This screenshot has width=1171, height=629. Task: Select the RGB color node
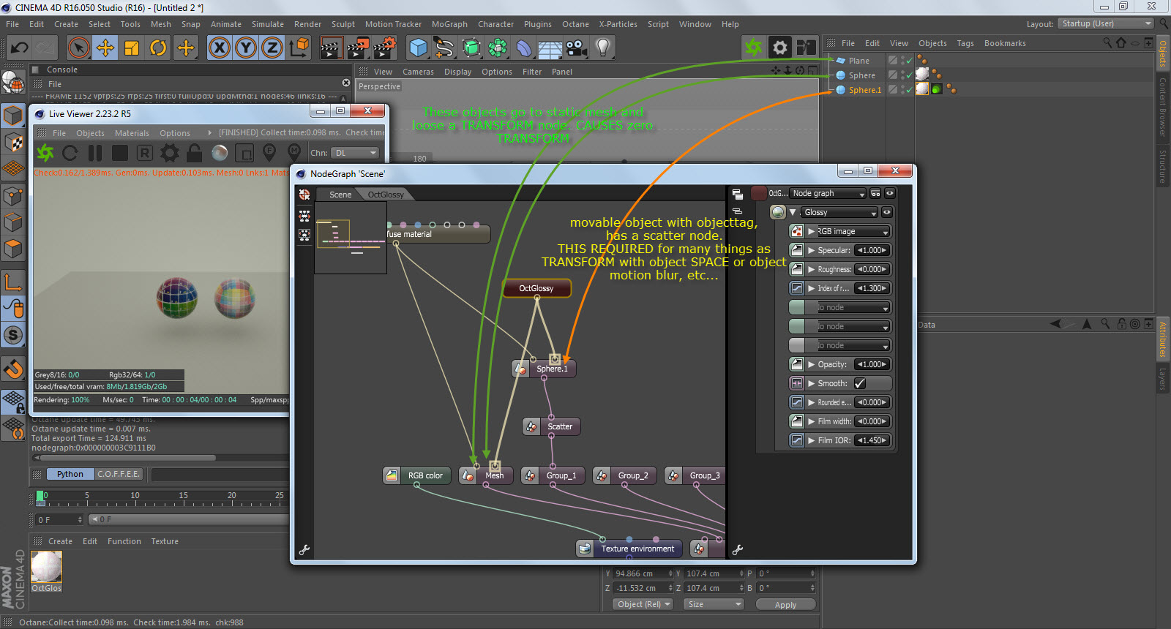417,475
